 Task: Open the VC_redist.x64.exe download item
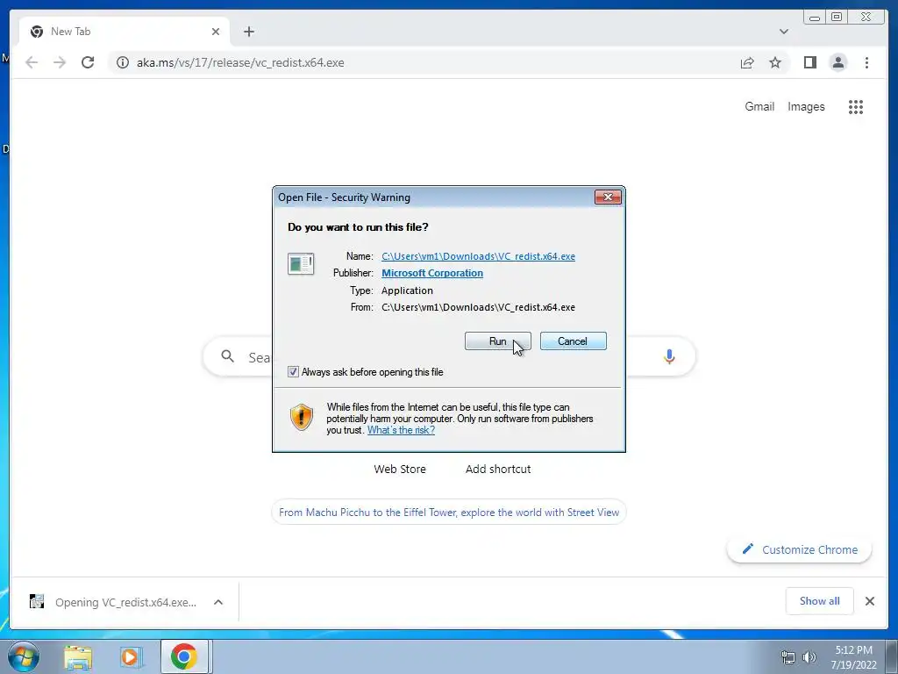tap(113, 602)
